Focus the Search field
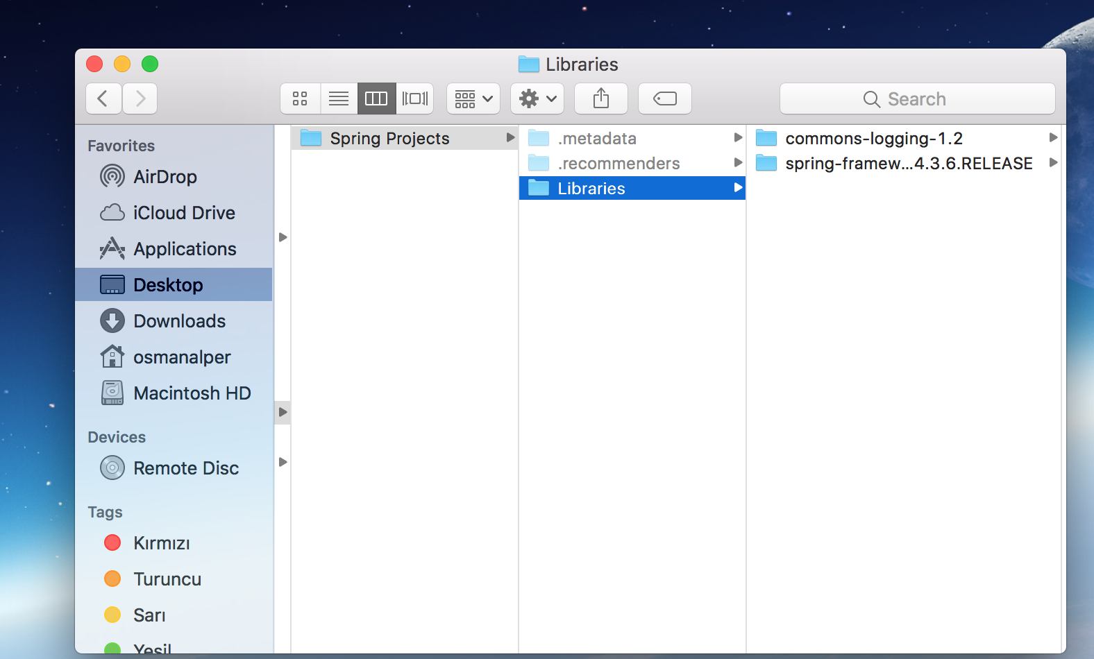Screen dimensions: 1094x659 click(918, 99)
